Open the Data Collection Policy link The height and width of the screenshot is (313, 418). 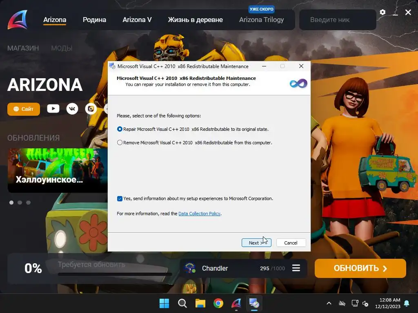[x=199, y=214]
